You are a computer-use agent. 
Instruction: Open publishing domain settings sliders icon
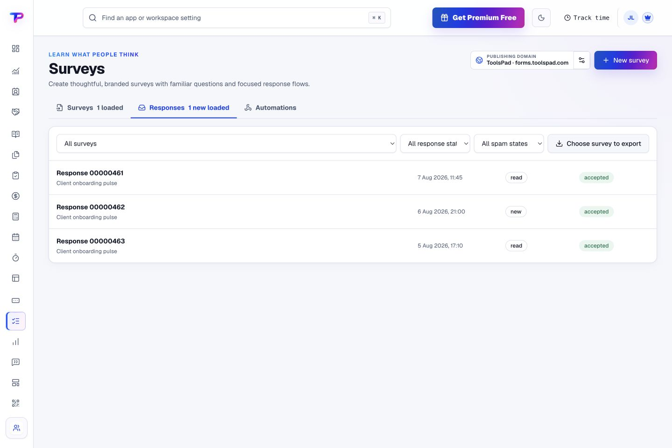pyautogui.click(x=581, y=60)
